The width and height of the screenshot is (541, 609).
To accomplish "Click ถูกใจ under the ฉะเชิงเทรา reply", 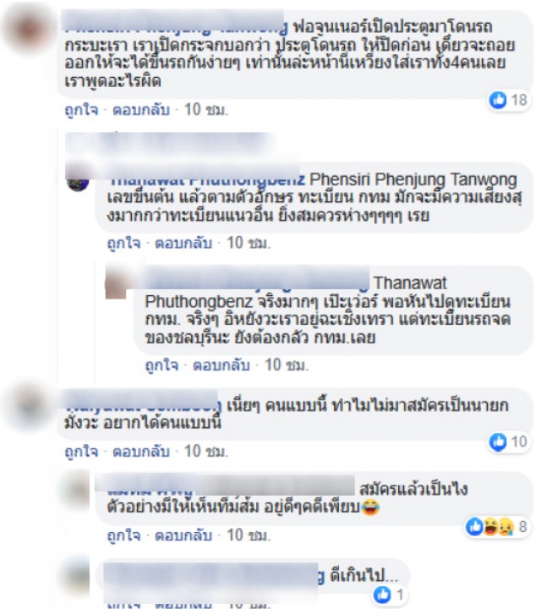I will pos(161,365).
